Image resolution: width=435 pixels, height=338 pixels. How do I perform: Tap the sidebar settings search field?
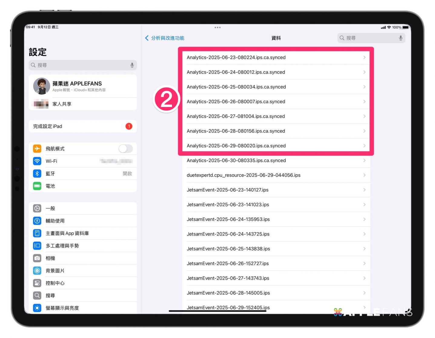click(82, 65)
